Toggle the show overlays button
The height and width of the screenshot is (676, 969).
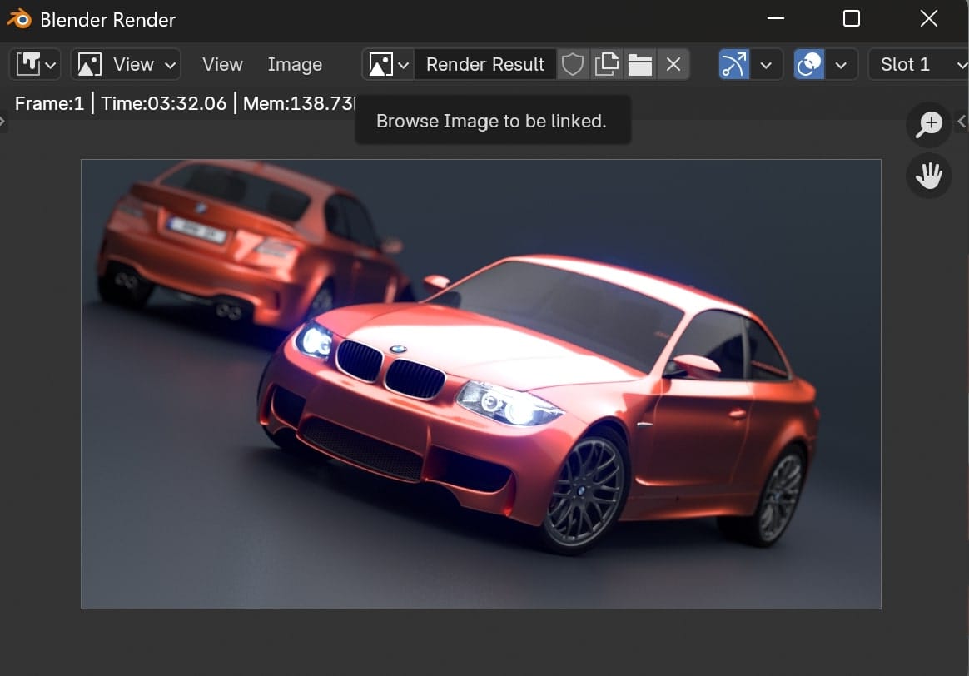(808, 64)
